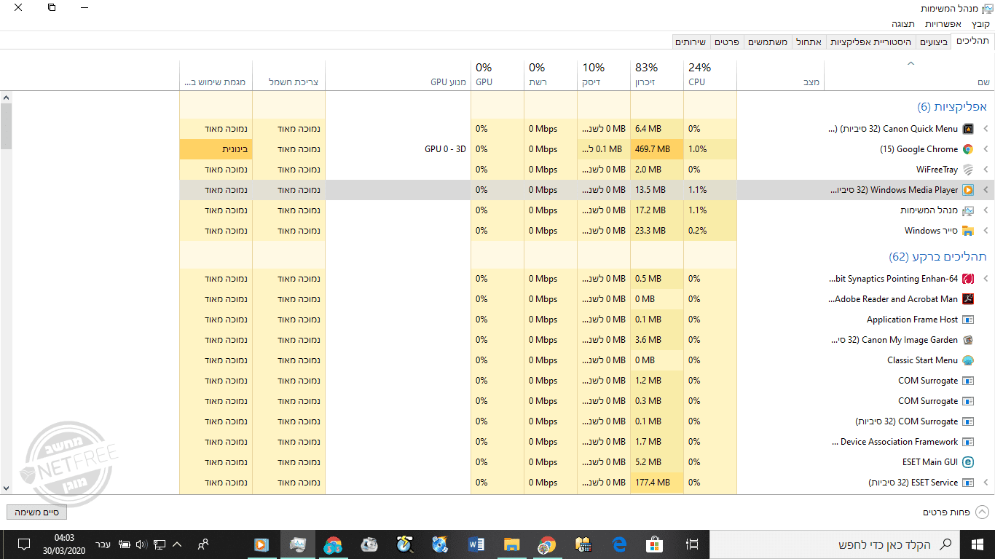Click the COM Surrogate (32 סיביות) icon

coord(968,421)
